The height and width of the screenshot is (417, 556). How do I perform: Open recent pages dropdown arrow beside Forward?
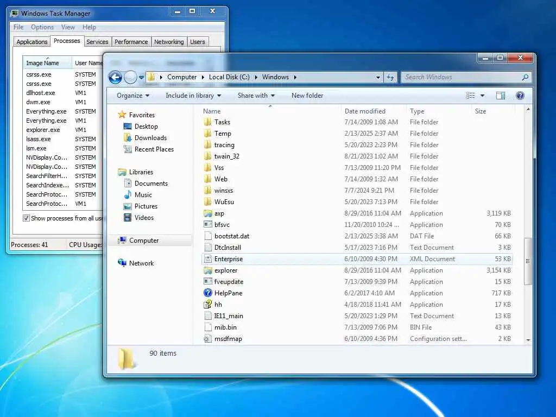[x=141, y=77]
